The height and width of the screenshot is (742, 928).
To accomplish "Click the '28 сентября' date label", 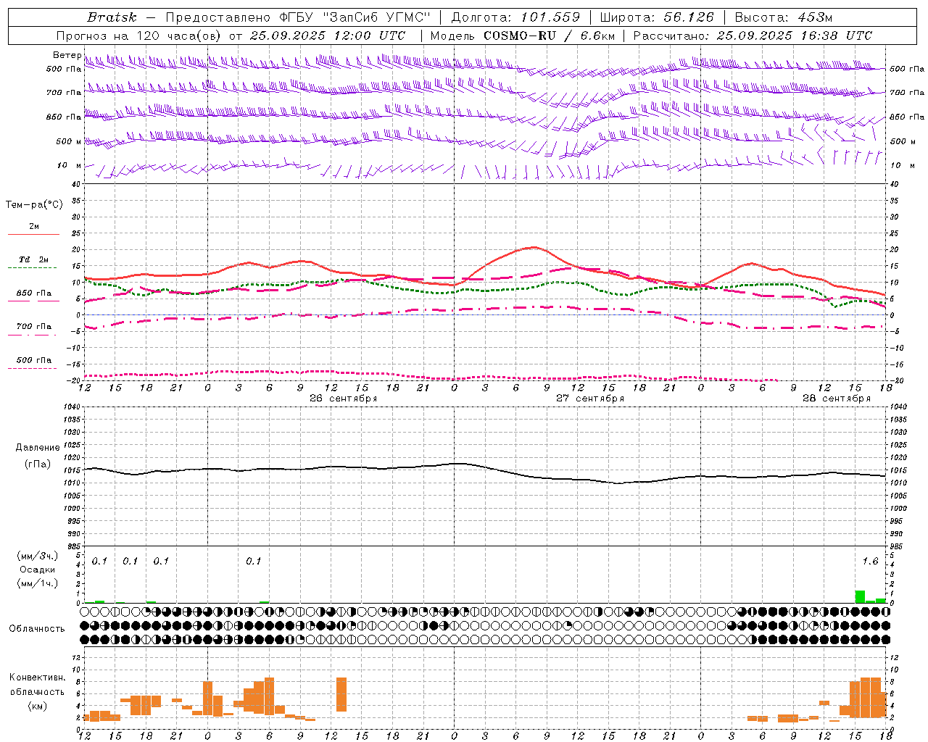I will [837, 399].
